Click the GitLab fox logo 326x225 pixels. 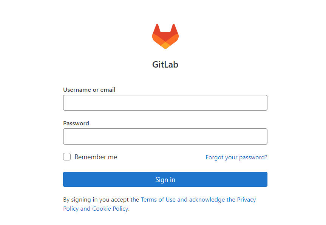(x=165, y=36)
